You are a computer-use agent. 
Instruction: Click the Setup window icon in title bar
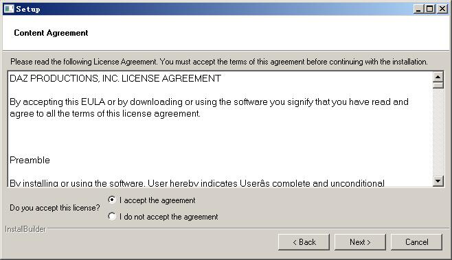(9, 9)
